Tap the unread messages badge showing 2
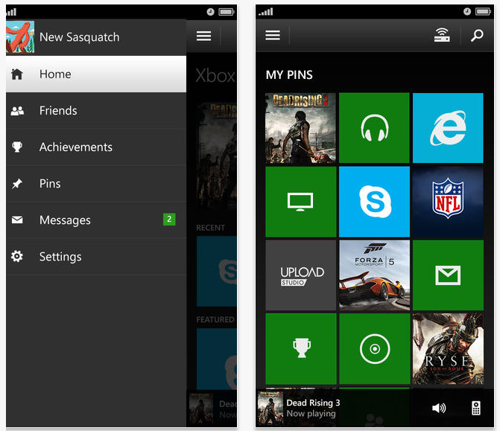Image resolution: width=500 pixels, height=431 pixels. coord(169,219)
